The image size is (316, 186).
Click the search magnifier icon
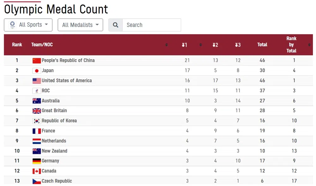[115, 25]
